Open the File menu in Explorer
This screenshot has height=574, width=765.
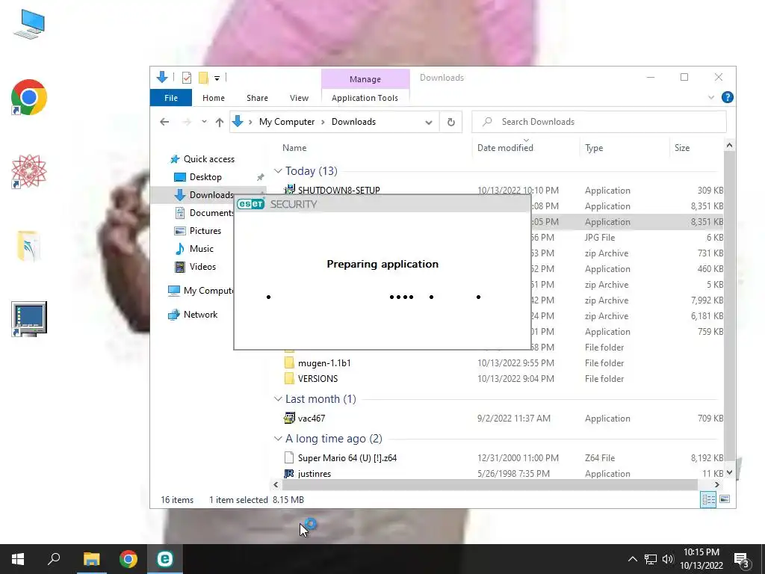171,98
